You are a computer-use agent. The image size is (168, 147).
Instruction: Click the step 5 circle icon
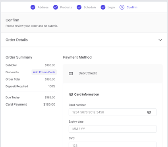[x=122, y=7]
